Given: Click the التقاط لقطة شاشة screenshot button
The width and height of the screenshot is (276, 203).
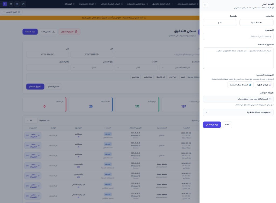Looking at the screenshot, I should (x=240, y=85).
